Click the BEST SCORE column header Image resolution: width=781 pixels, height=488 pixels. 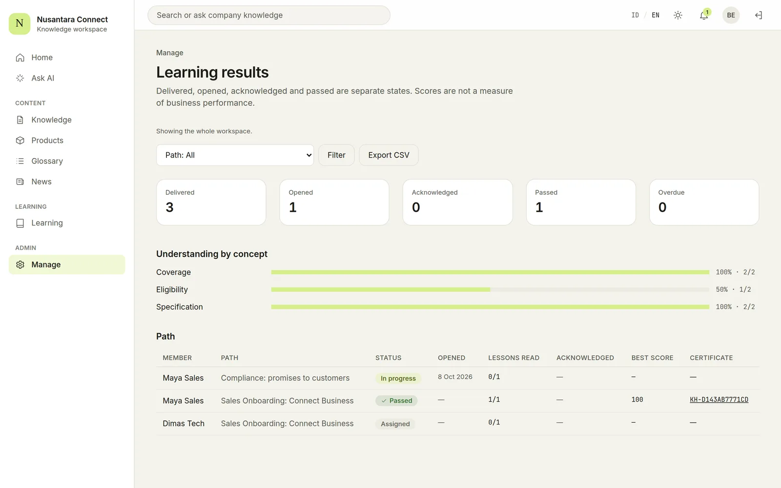pos(652,358)
